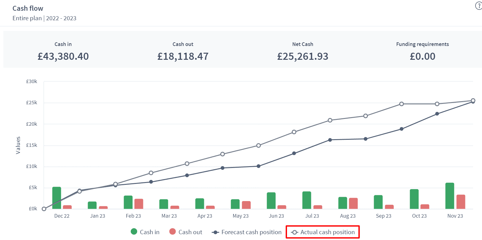This screenshot has height=240, width=482.
Task: Select Jul 23 forecast cash position point
Action: click(x=330, y=140)
